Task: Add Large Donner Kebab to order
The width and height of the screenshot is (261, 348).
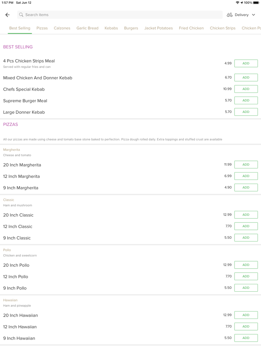Action: click(246, 112)
